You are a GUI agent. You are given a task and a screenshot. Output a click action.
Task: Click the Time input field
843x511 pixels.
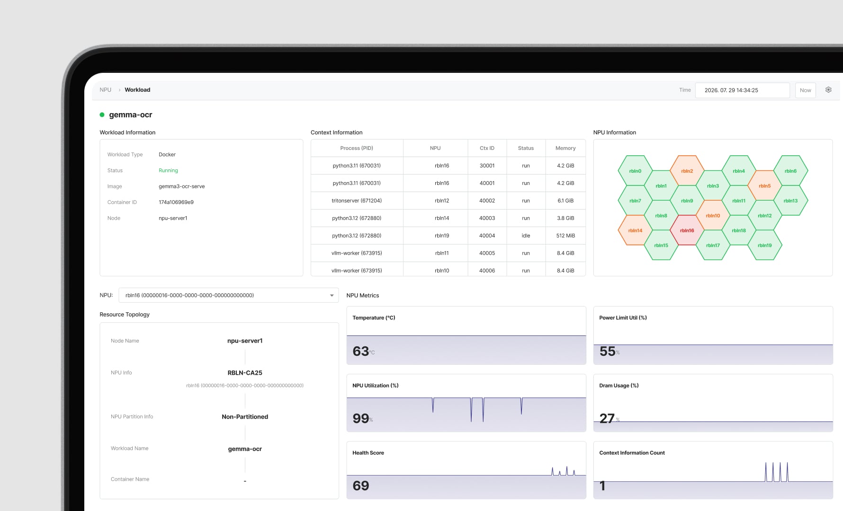pos(742,90)
